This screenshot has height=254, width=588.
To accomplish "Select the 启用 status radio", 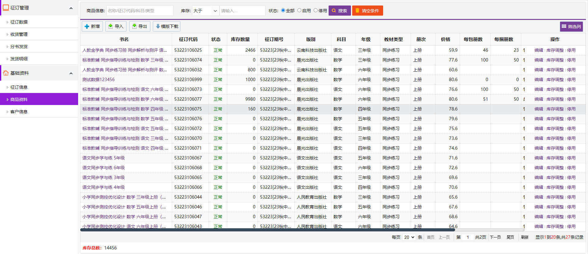I will [x=299, y=10].
